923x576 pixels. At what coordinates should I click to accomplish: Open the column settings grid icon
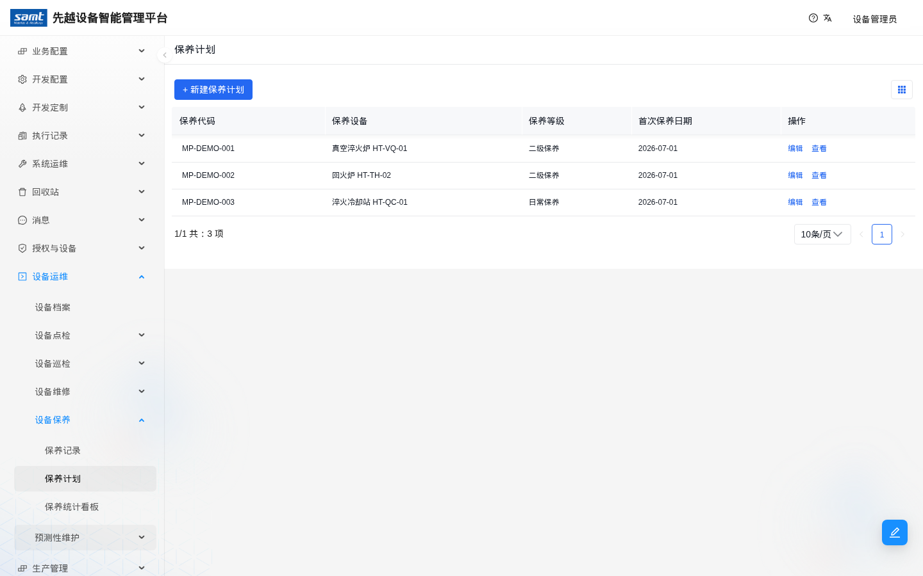(x=902, y=90)
